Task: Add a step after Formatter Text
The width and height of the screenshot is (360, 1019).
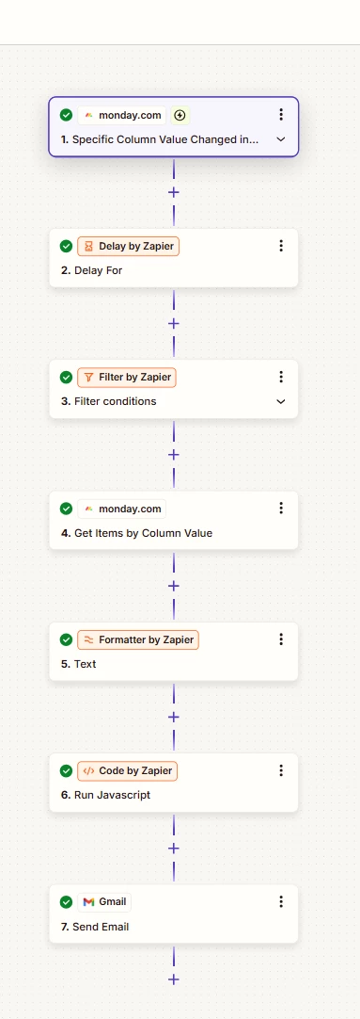Action: pyautogui.click(x=173, y=718)
